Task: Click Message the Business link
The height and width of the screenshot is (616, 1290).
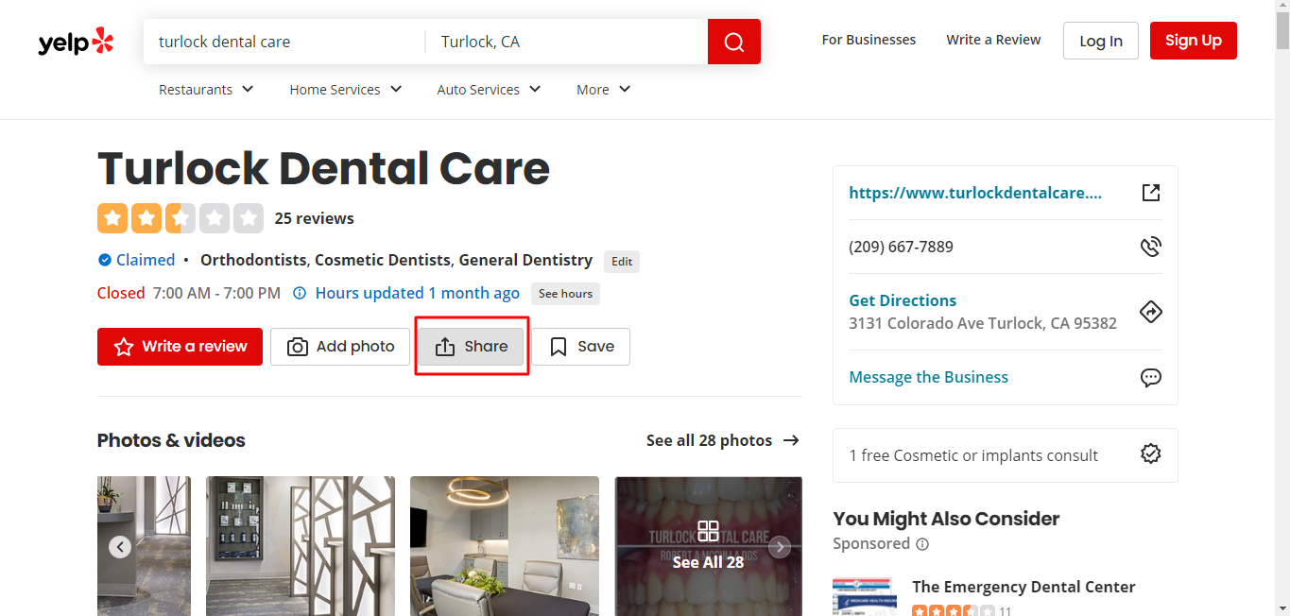Action: pos(928,377)
